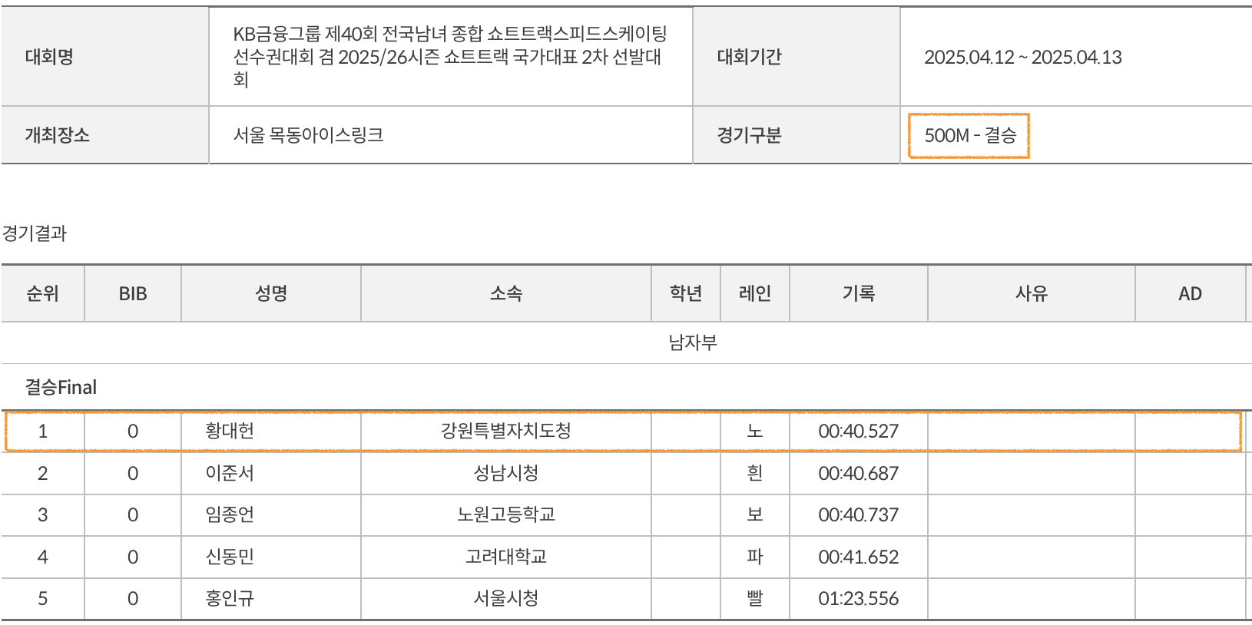The height and width of the screenshot is (625, 1252).
Task: Click athlete name 임종언
Action: click(x=230, y=515)
